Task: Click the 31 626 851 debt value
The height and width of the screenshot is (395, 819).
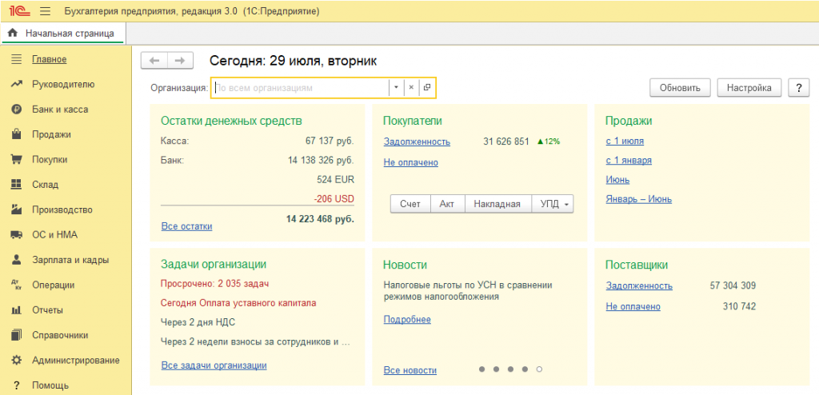Action: 506,142
